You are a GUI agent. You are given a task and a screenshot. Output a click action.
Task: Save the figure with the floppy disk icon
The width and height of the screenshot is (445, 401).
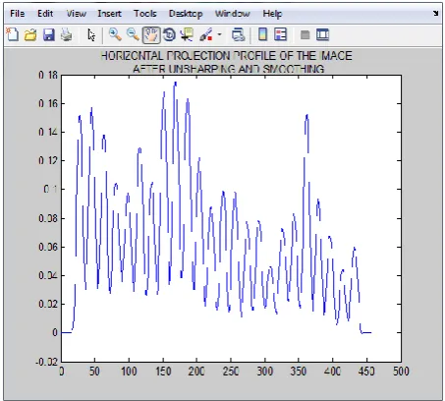[49, 34]
